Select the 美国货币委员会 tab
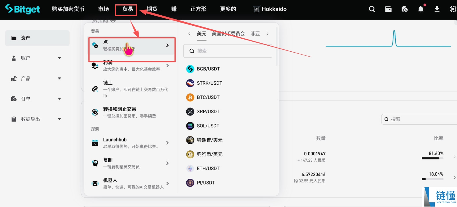Viewport: 457px width, 207px height. tap(228, 34)
